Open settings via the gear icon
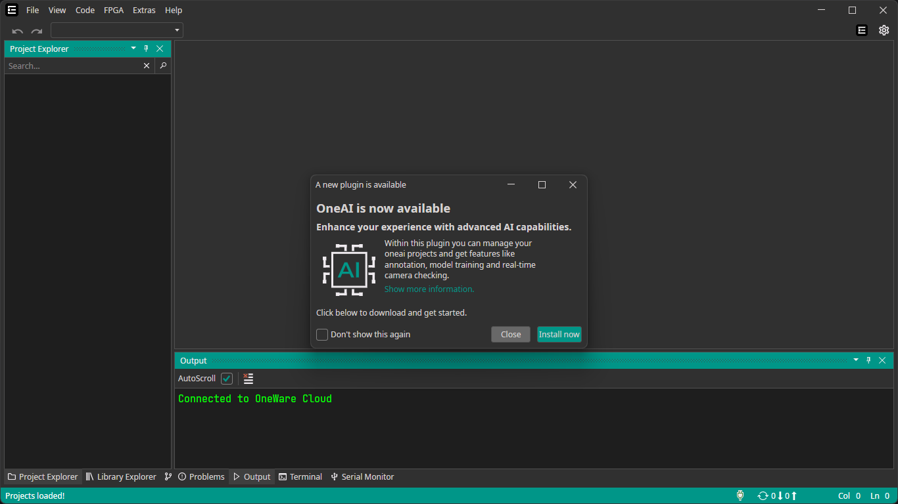The width and height of the screenshot is (898, 504). click(884, 30)
